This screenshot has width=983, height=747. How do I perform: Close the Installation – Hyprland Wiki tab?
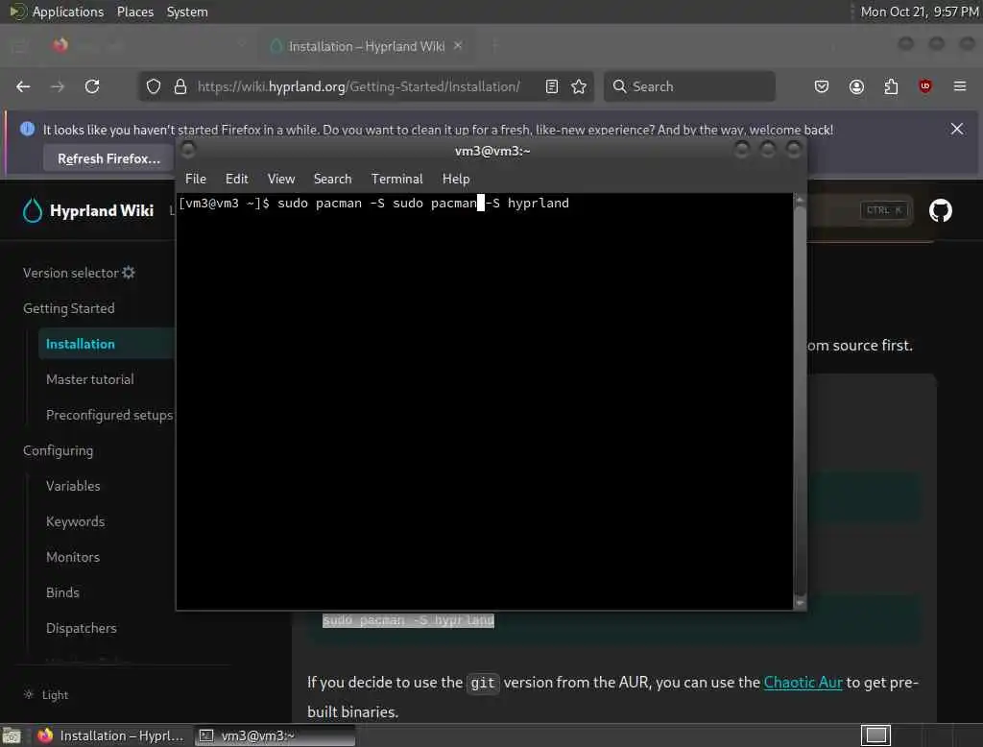click(458, 46)
